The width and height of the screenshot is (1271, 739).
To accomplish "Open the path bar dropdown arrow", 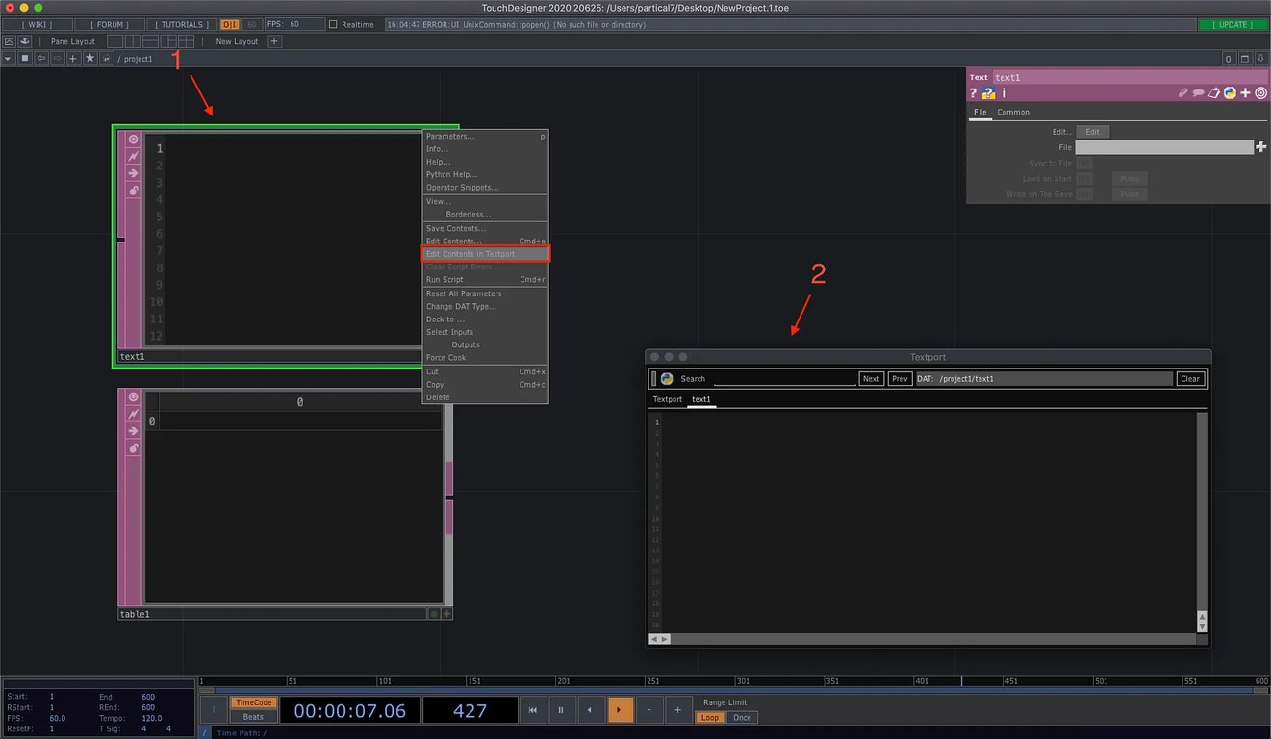I will click(x=9, y=59).
